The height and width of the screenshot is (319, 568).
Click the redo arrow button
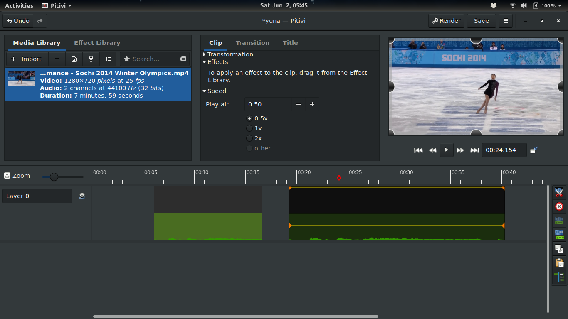coord(40,21)
